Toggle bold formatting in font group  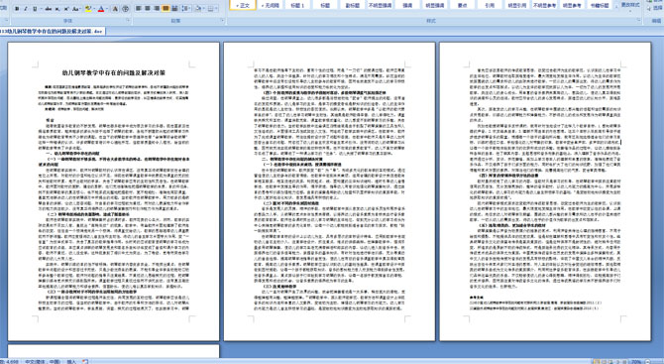(x=17, y=9)
